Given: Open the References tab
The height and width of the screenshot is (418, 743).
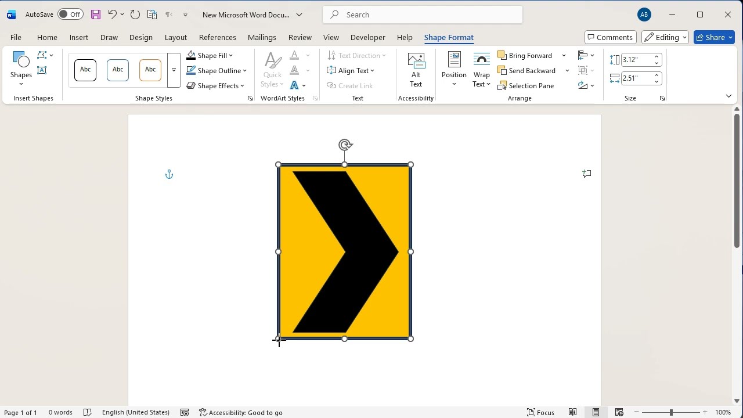Looking at the screenshot, I should 218,37.
